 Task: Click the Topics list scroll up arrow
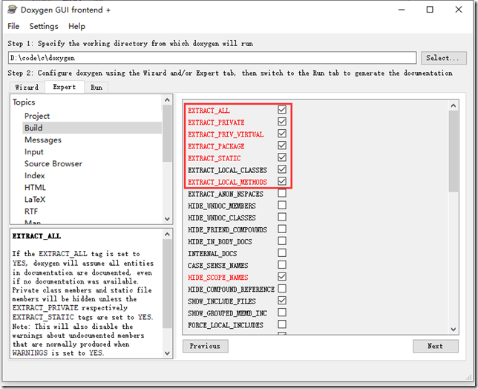pyautogui.click(x=167, y=99)
